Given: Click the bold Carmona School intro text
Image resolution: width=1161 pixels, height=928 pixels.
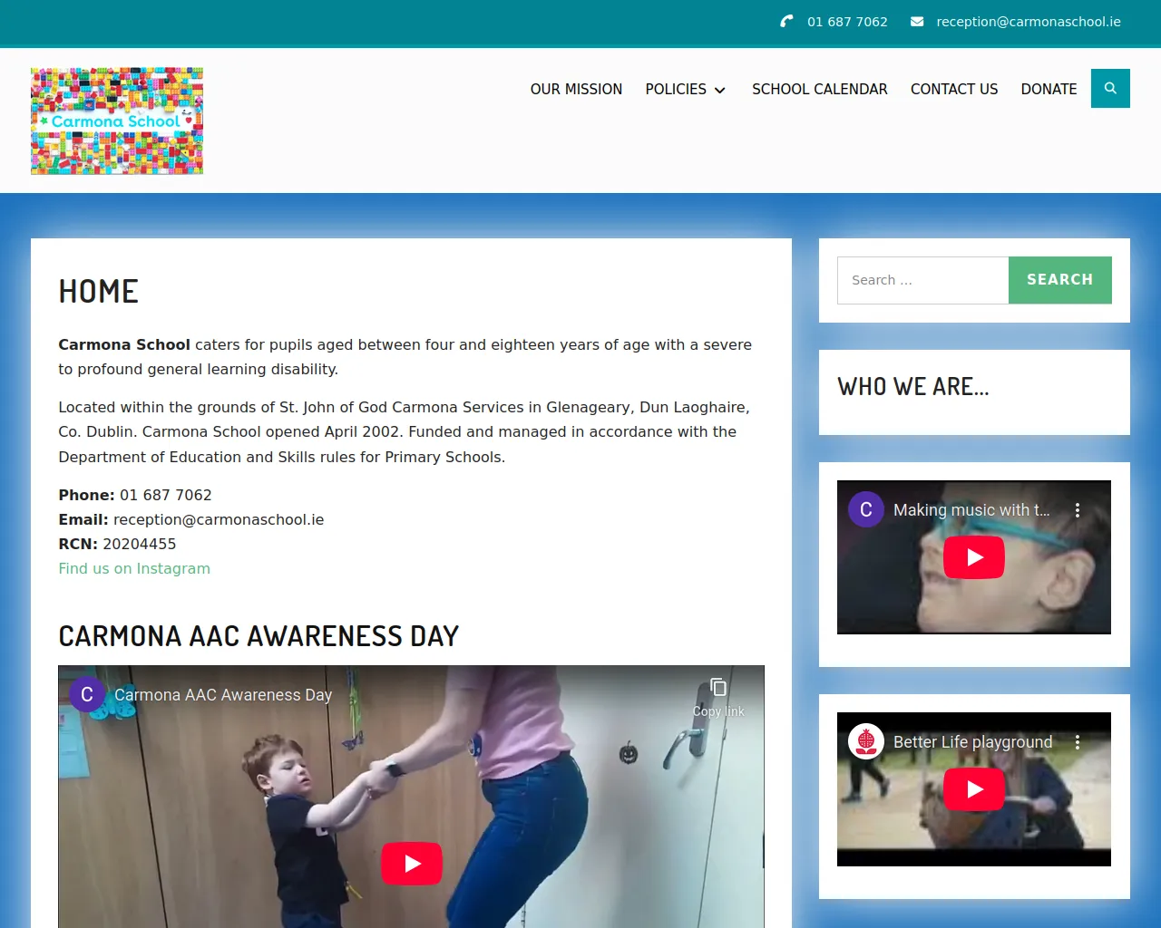Looking at the screenshot, I should point(124,344).
